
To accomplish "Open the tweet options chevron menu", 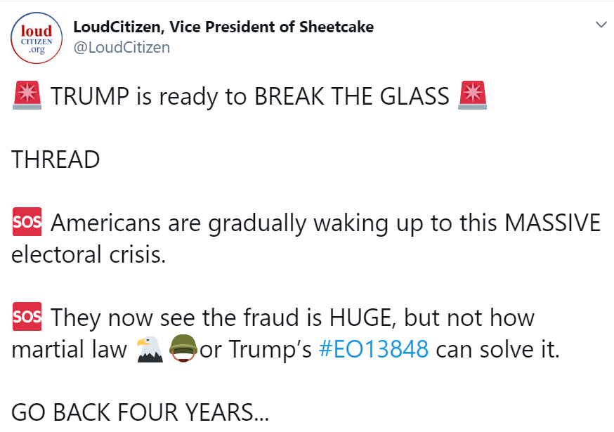I will tap(601, 25).
